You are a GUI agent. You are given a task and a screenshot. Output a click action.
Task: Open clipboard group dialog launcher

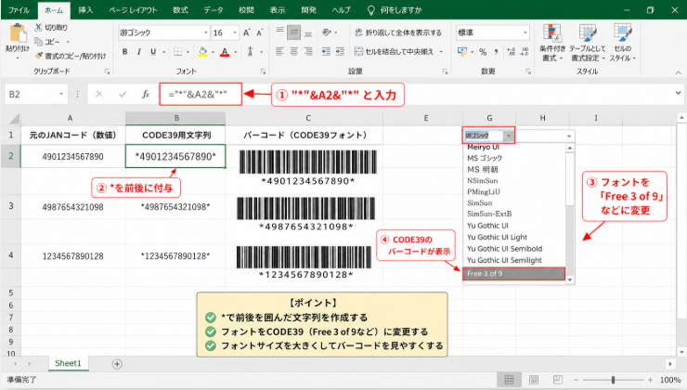[x=107, y=71]
